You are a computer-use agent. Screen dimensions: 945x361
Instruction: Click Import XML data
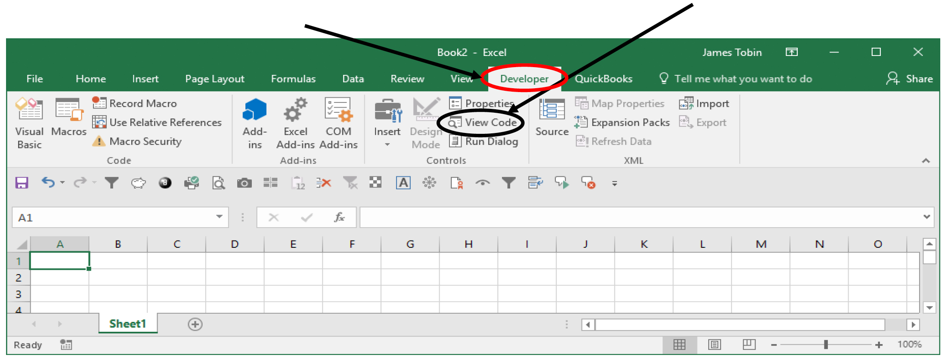click(x=704, y=103)
